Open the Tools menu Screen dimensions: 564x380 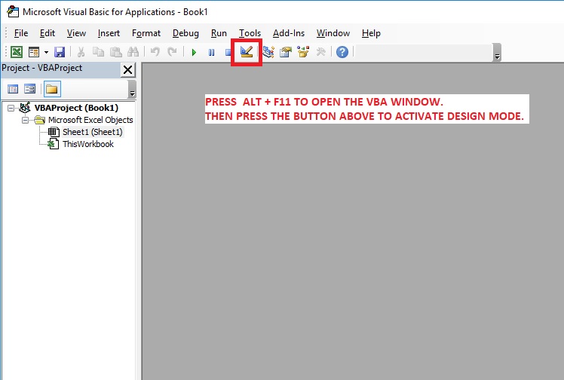point(250,33)
